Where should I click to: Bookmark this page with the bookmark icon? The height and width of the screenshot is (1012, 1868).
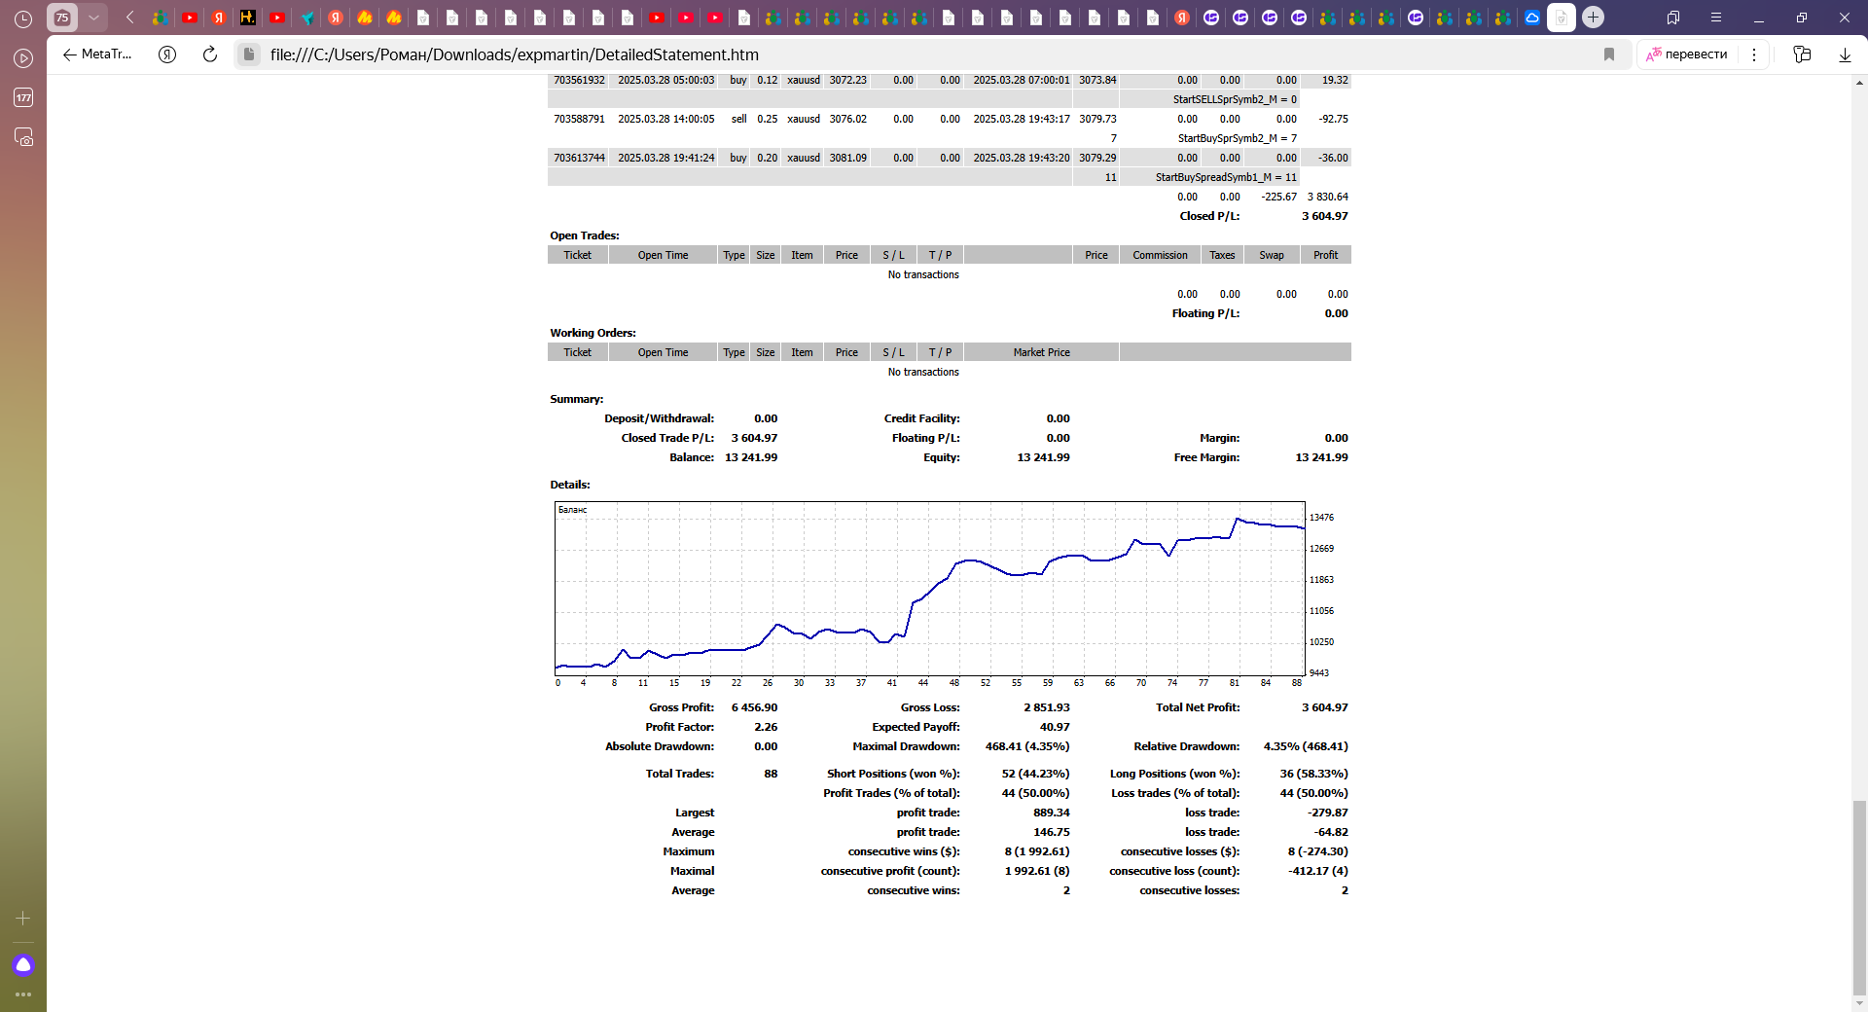(1609, 54)
